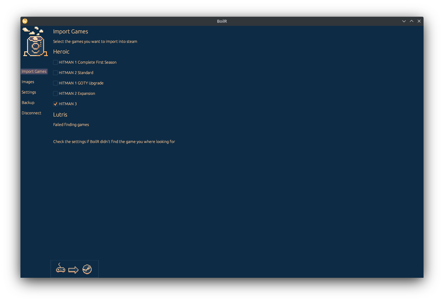Open the Settings section
444x302 pixels.
29,92
